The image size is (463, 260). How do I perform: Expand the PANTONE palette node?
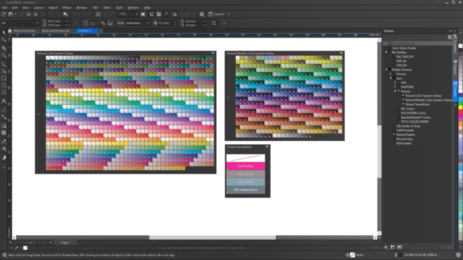tap(395, 87)
